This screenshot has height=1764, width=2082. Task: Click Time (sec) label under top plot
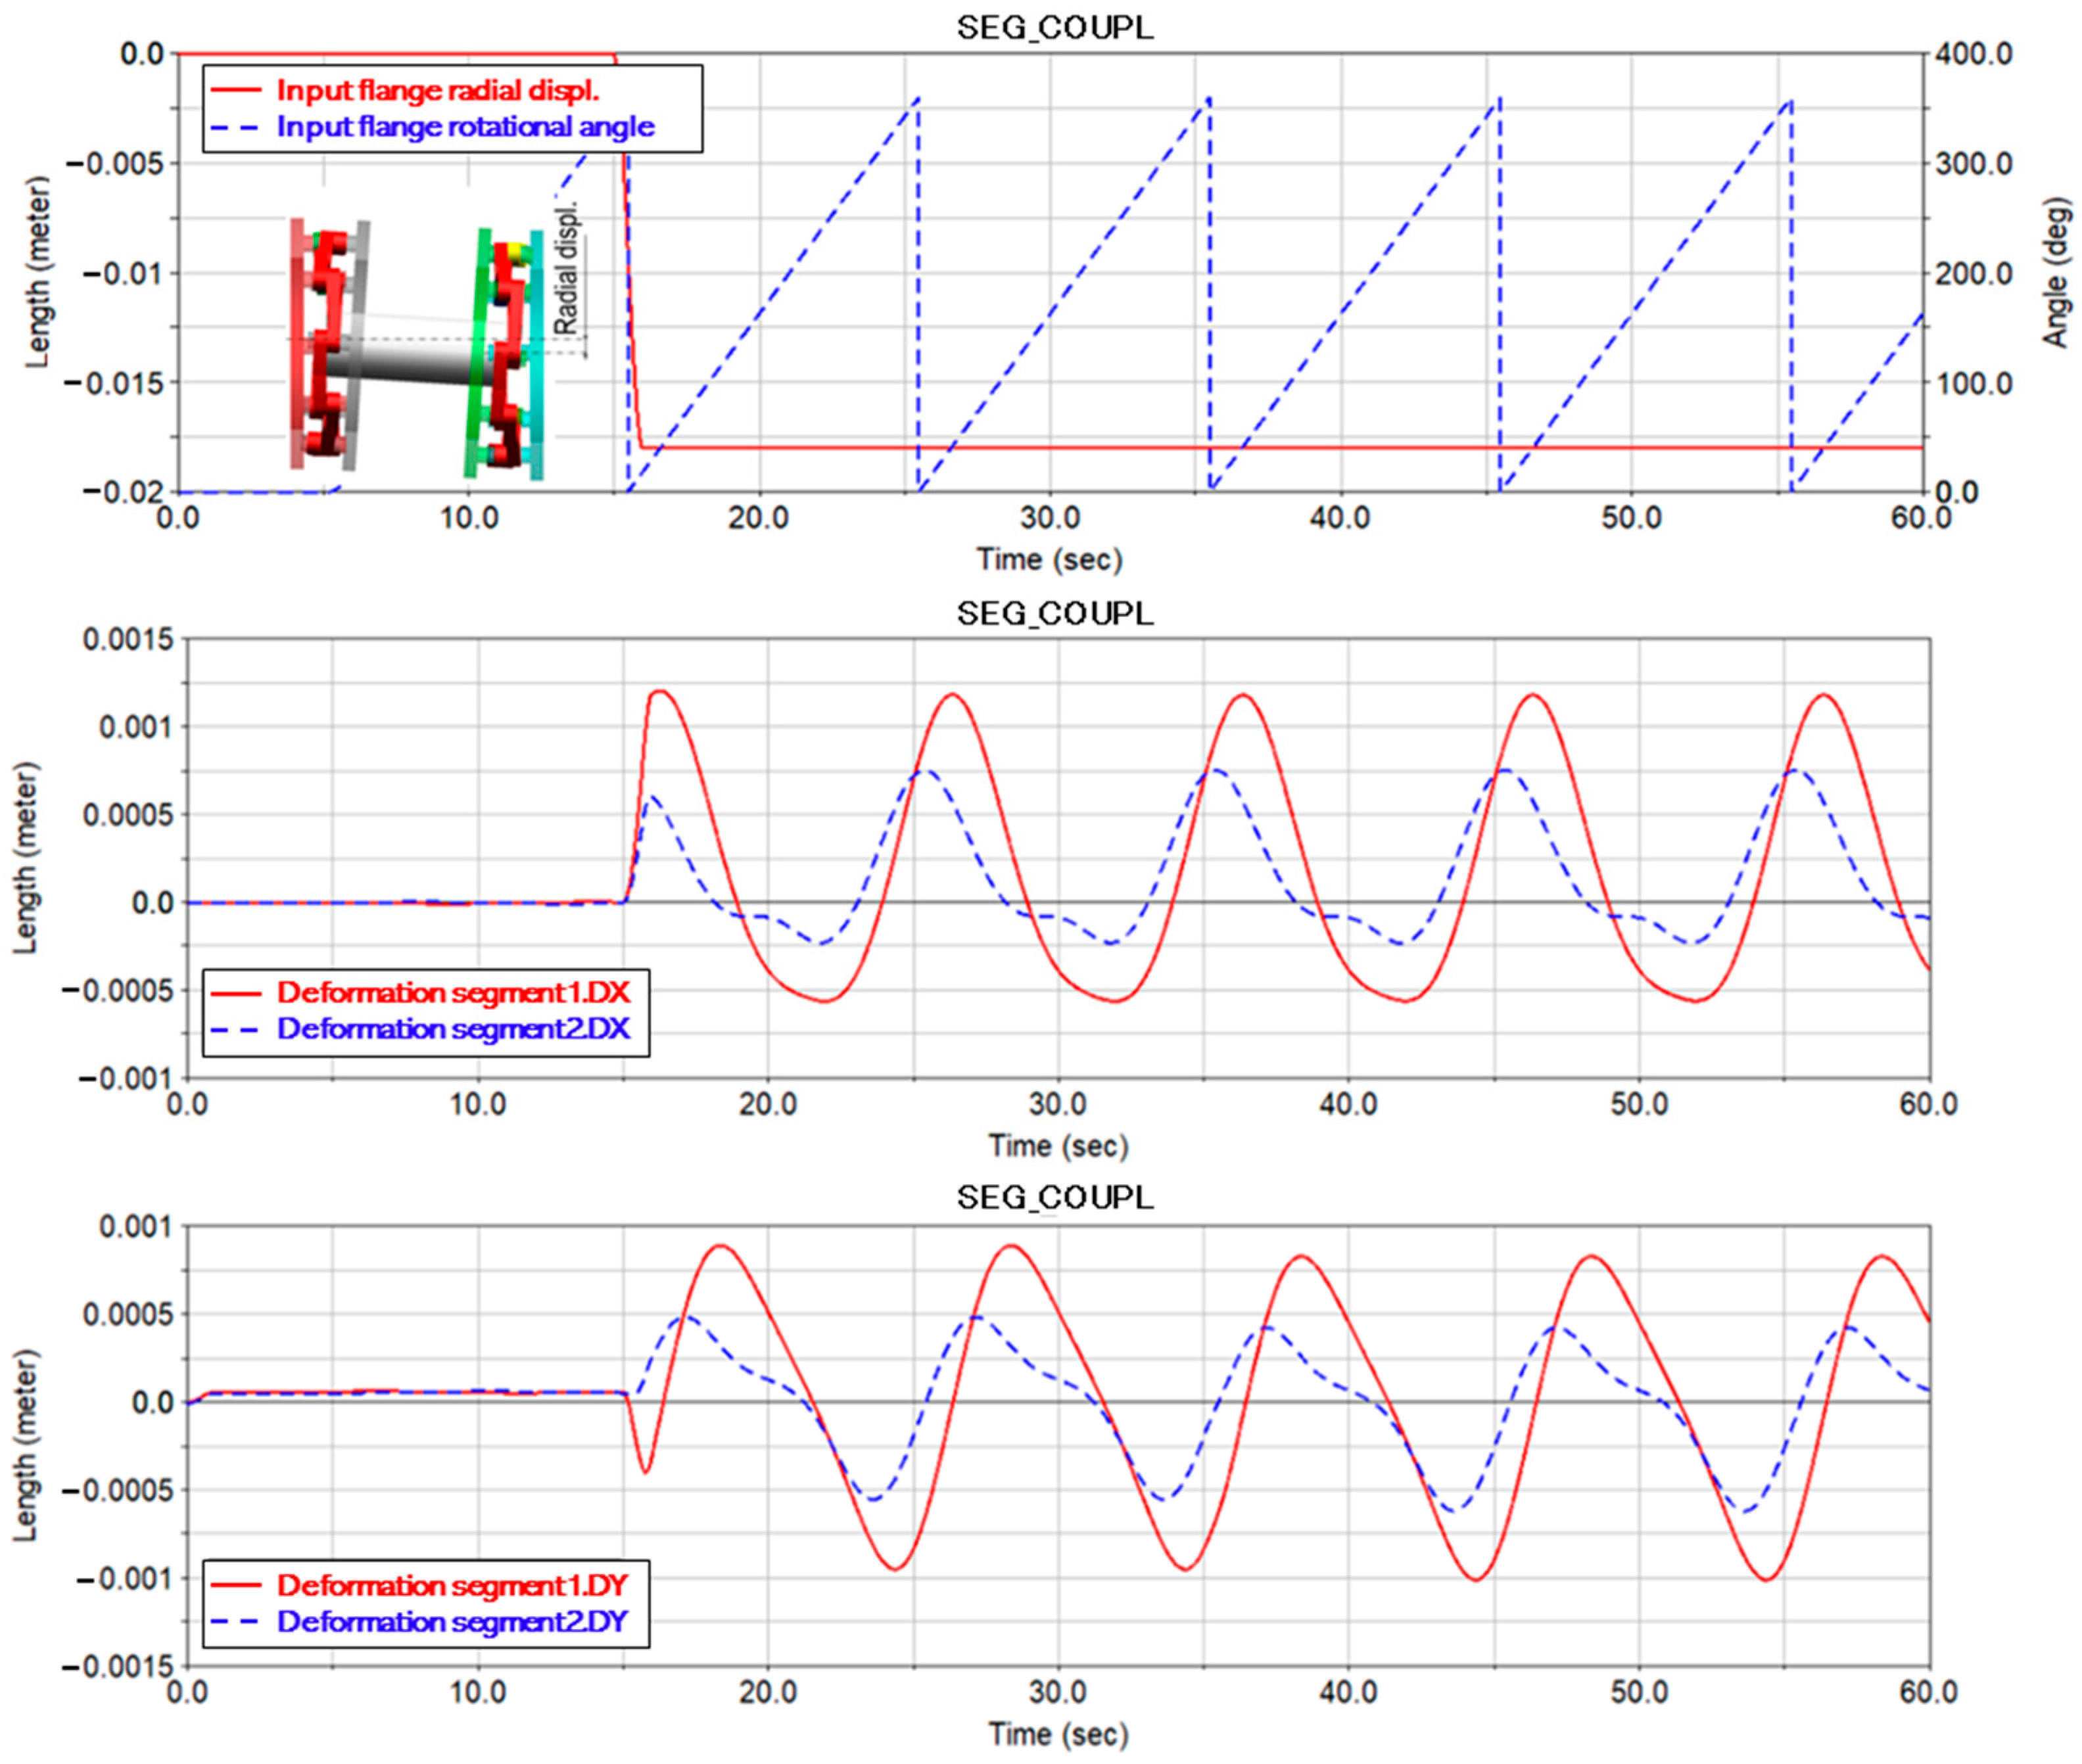[1049, 559]
